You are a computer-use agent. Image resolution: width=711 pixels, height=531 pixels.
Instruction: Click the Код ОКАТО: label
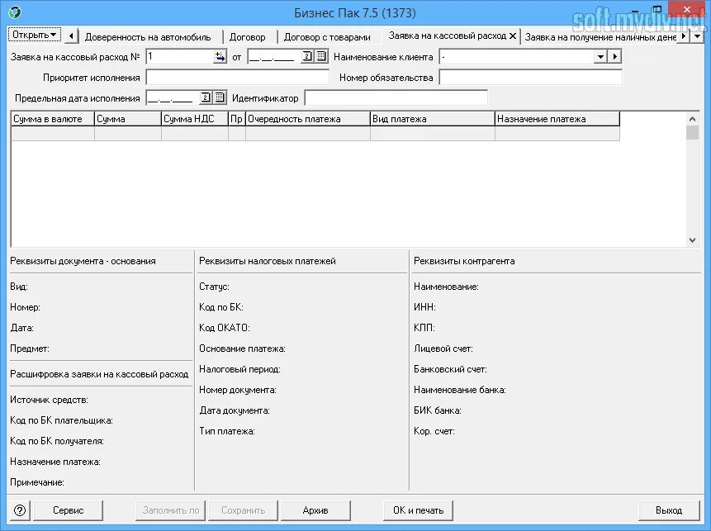click(225, 328)
